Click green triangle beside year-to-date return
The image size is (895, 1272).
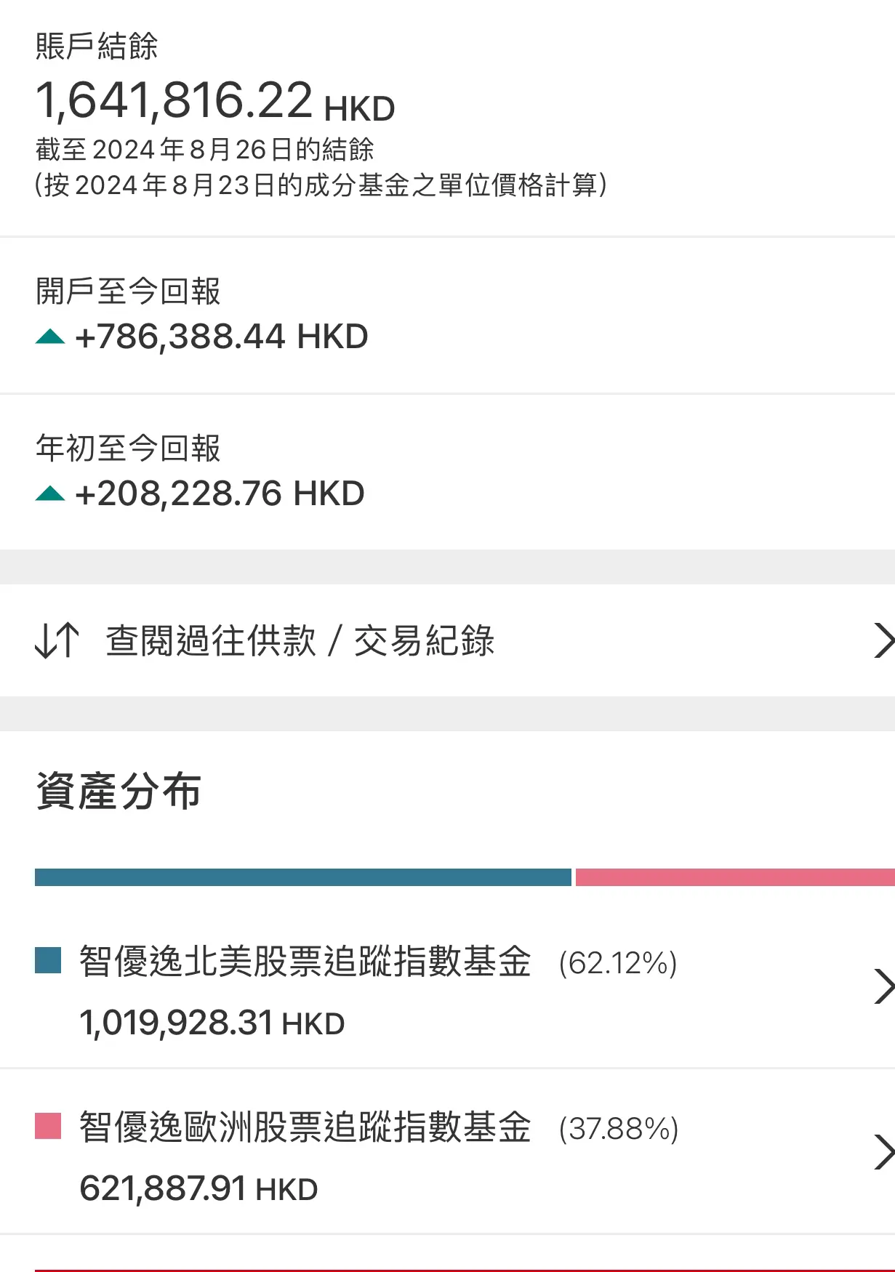point(50,494)
